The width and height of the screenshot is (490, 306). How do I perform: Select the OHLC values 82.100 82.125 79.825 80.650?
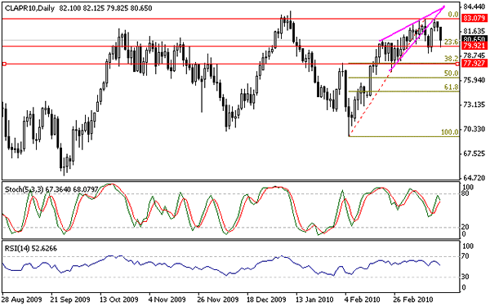[x=105, y=8]
